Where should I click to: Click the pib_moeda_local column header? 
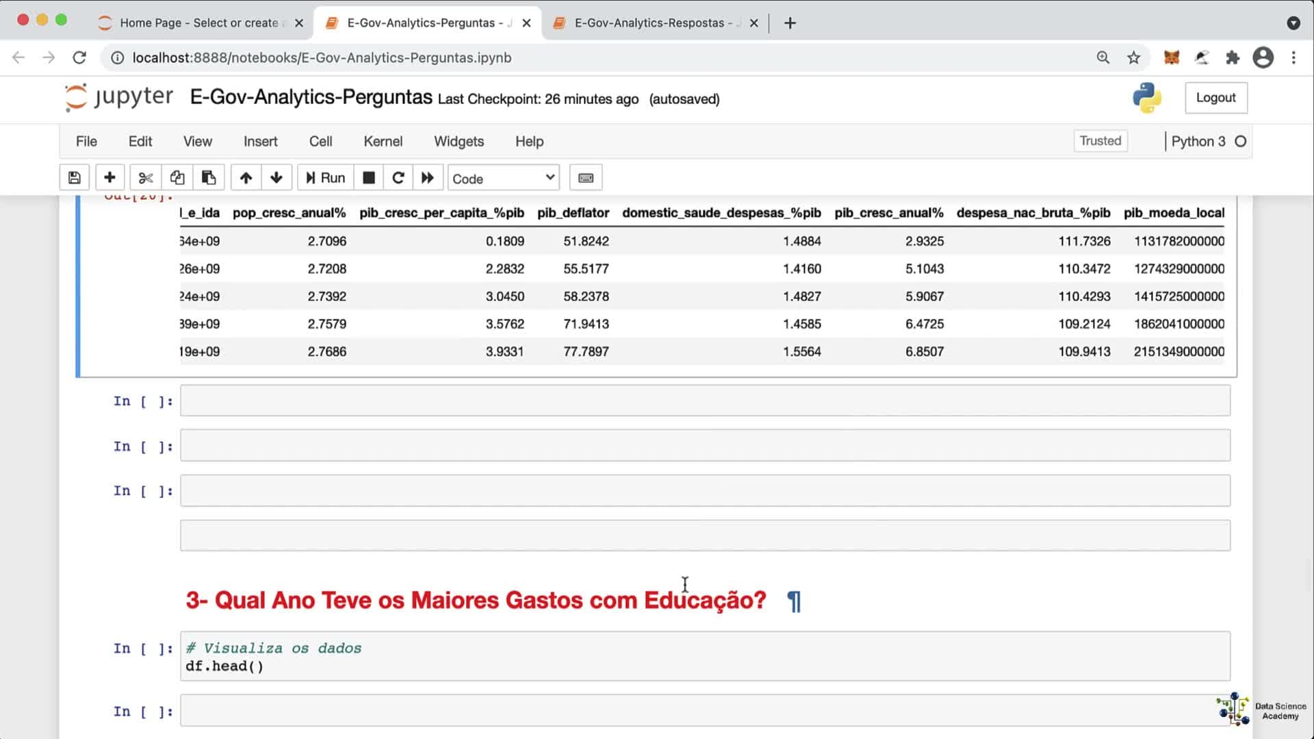tap(1174, 213)
